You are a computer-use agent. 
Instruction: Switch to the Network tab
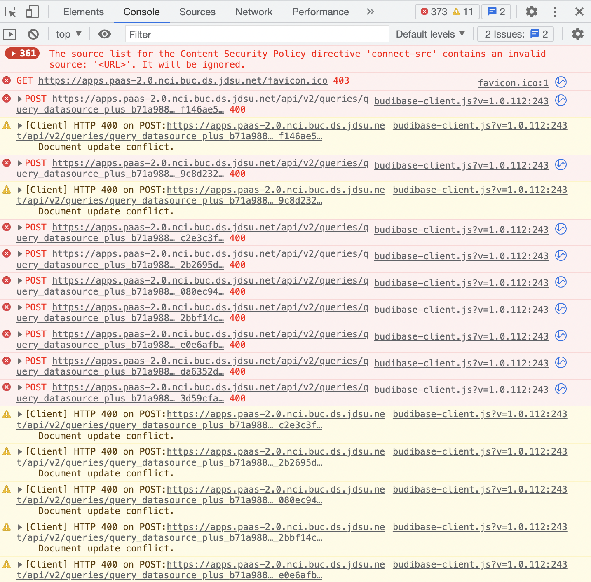(253, 12)
